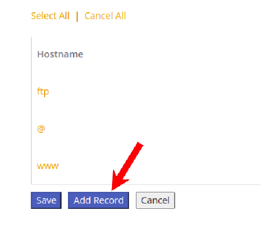Click the Add Record button
275x228 pixels.
click(98, 200)
